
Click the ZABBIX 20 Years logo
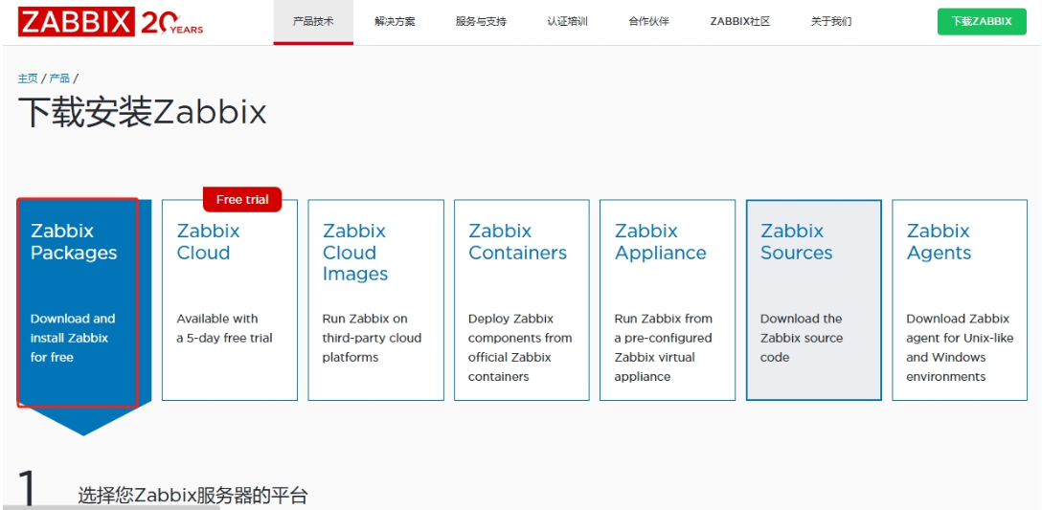tap(111, 22)
